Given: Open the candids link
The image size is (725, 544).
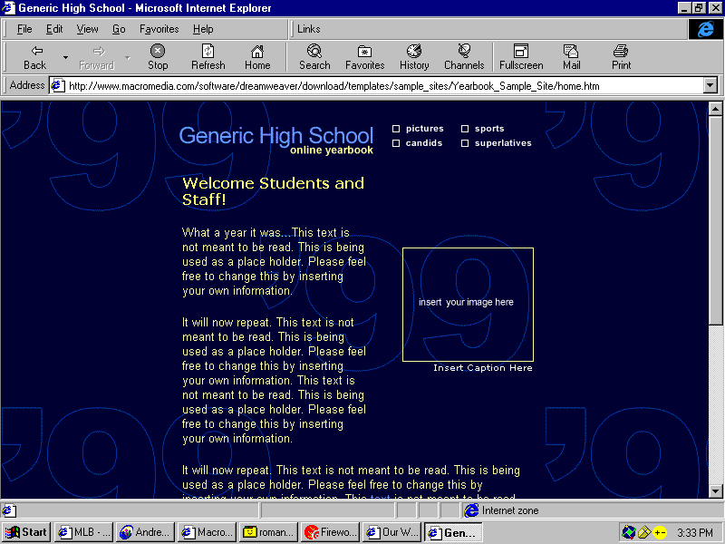Looking at the screenshot, I should (424, 143).
